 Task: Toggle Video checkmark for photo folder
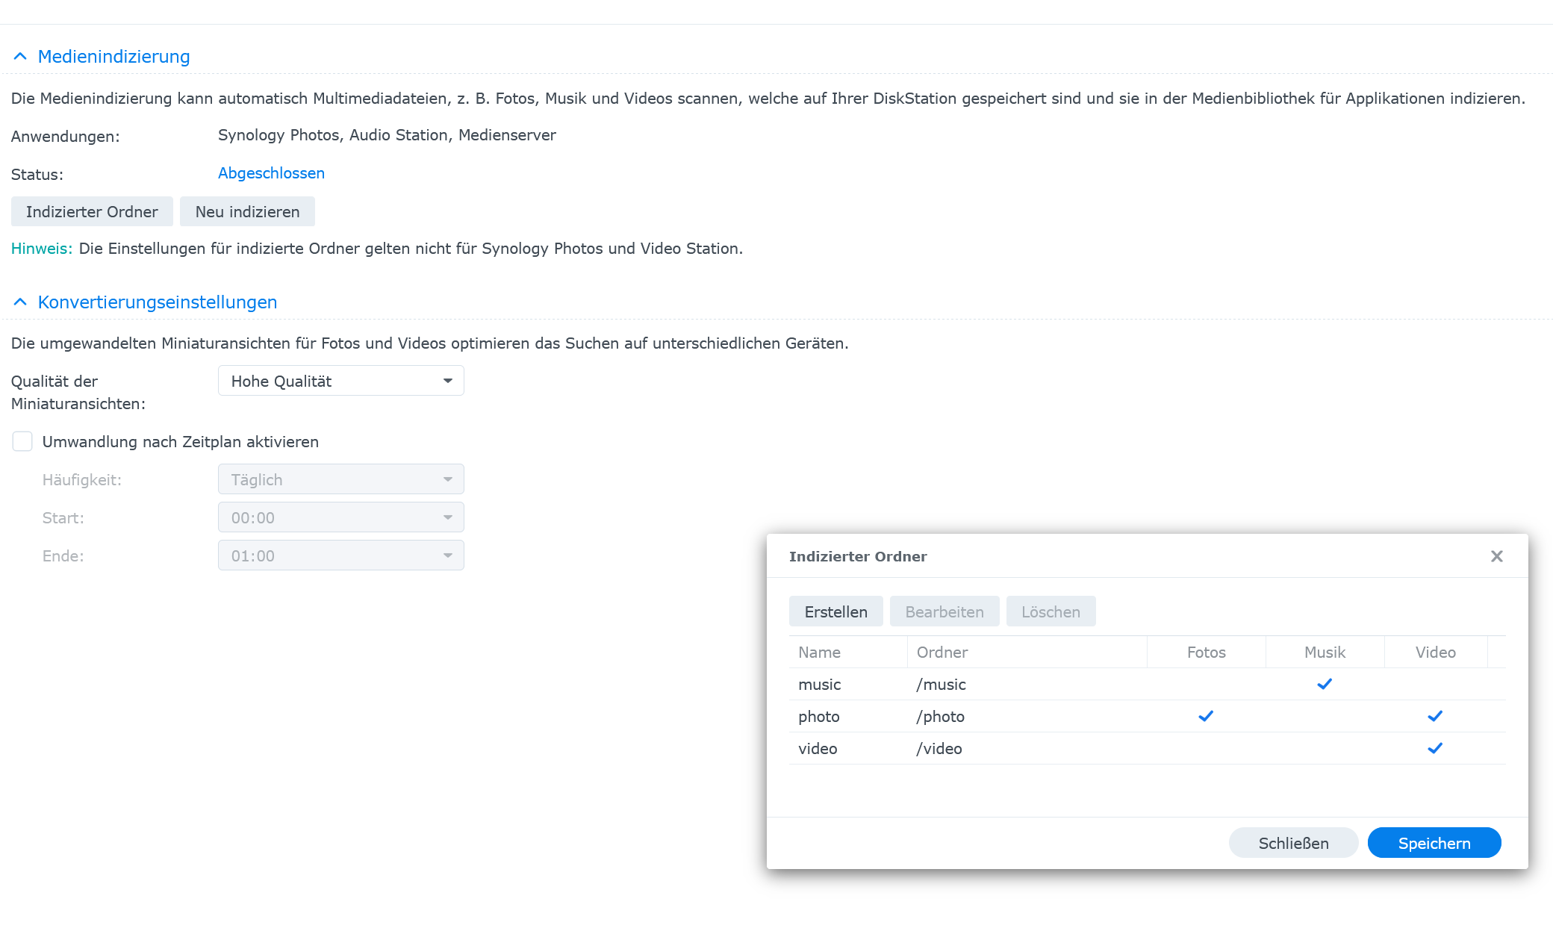coord(1435,716)
